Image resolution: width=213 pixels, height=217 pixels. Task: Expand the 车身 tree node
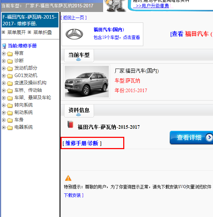click(x=4, y=120)
